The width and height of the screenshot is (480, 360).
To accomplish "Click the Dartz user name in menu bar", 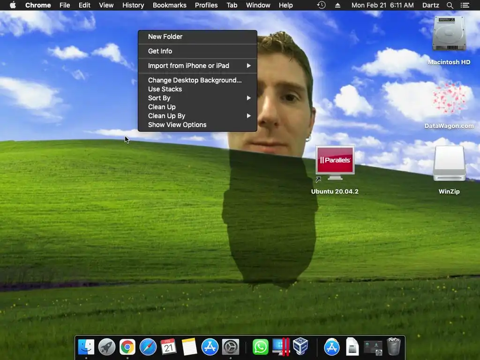I will [x=431, y=5].
